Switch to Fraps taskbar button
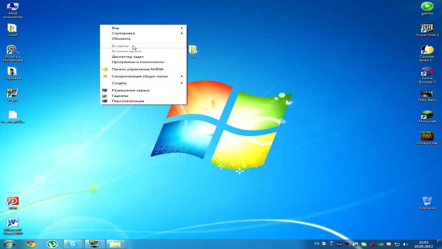 (95, 244)
